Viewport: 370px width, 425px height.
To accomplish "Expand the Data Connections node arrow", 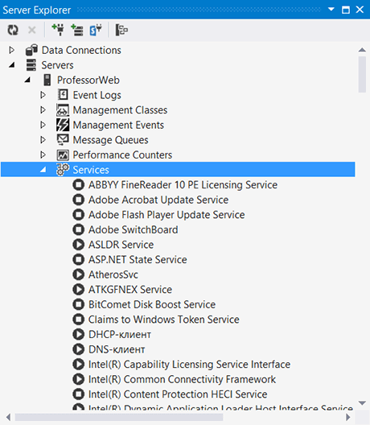I will (11, 50).
